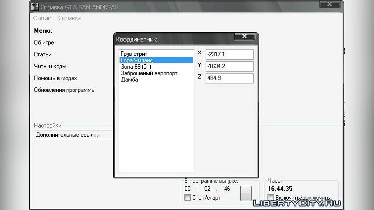The image size is (374, 210).
Task: Open the Об игре section
Action: (x=44, y=43)
